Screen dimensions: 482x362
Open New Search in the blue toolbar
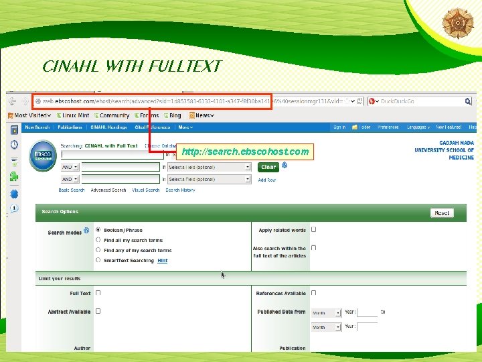(37, 127)
